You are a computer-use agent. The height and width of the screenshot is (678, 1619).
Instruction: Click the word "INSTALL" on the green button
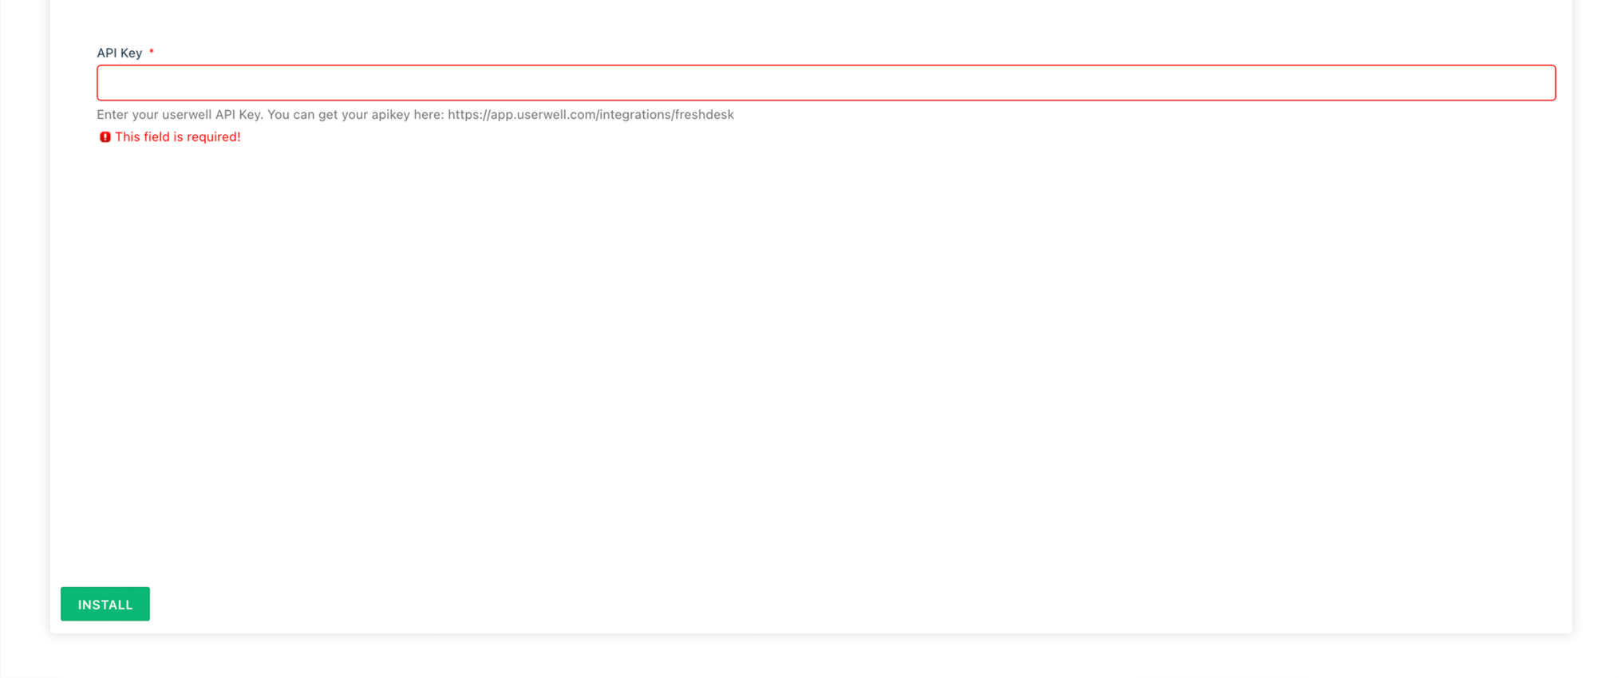coord(105,605)
